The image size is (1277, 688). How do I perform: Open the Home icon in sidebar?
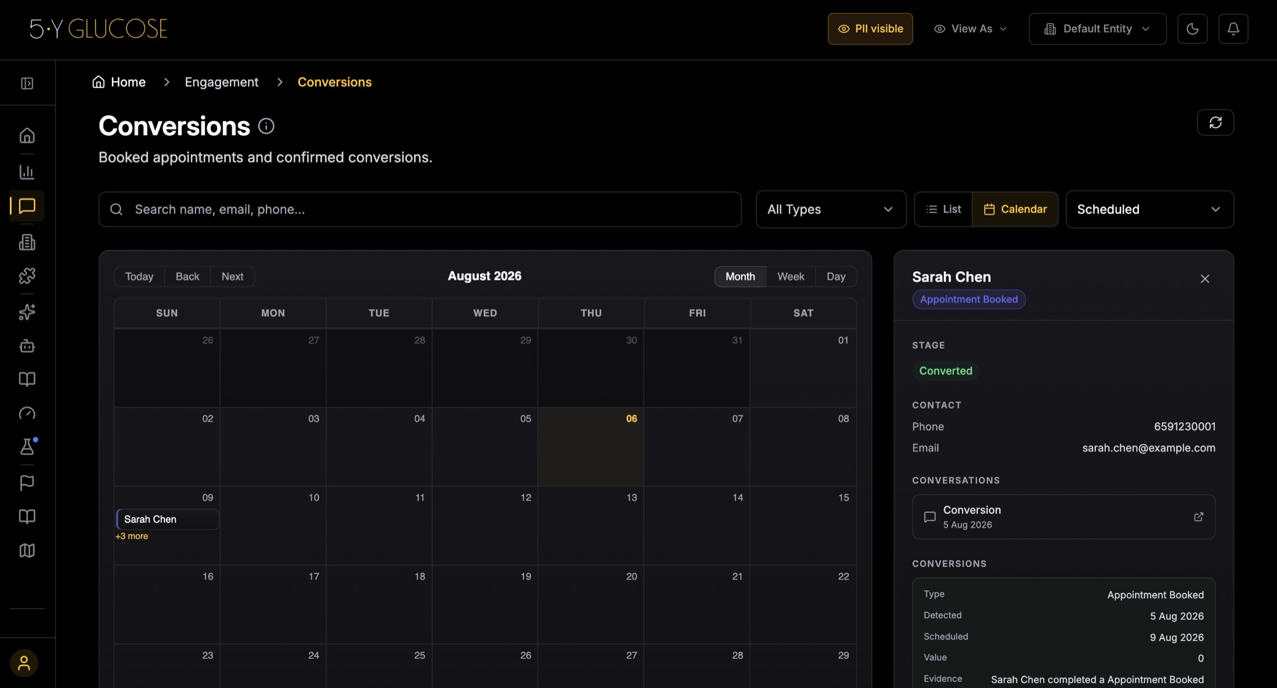pyautogui.click(x=27, y=136)
